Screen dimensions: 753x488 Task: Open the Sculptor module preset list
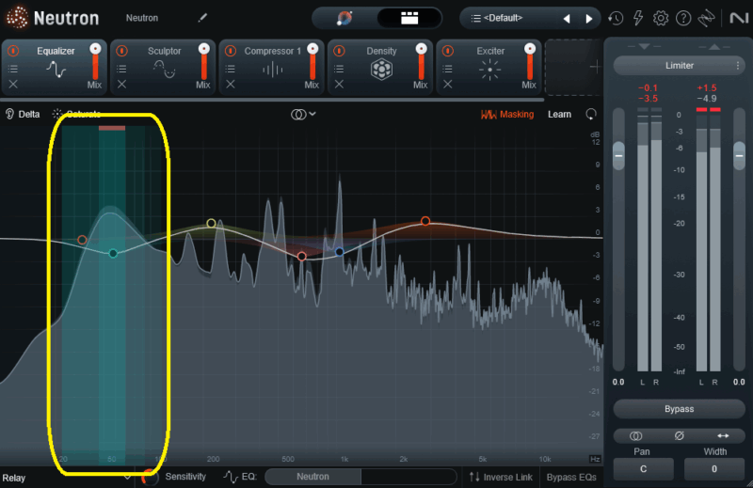(x=121, y=69)
